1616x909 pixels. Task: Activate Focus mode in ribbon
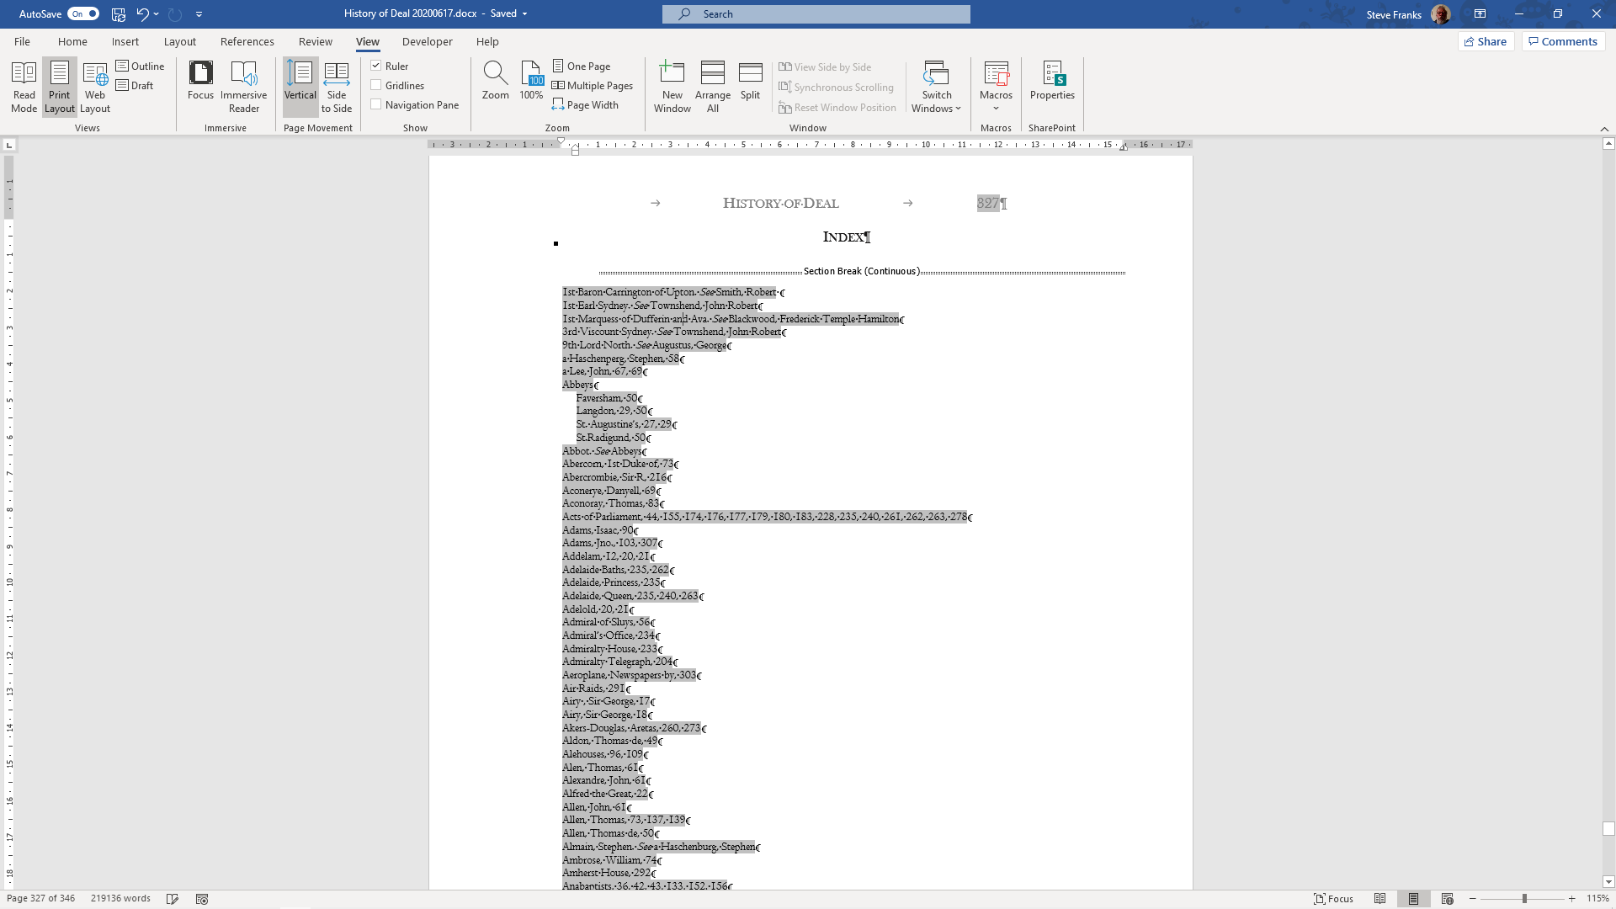pos(200,81)
